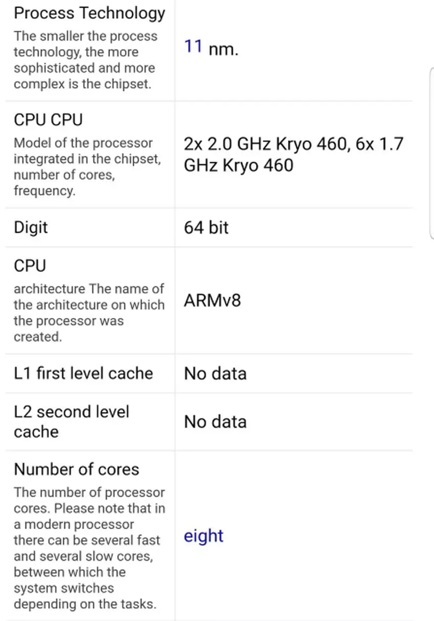Click the process technology description text

(x=85, y=60)
